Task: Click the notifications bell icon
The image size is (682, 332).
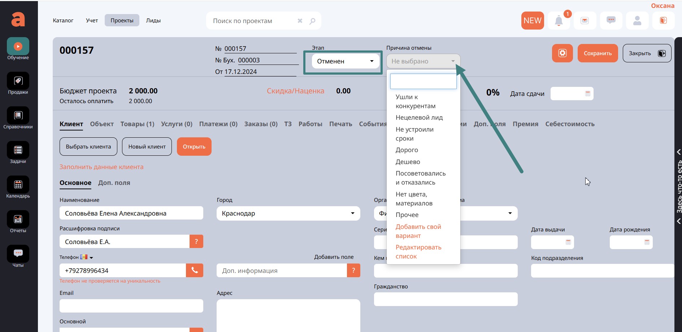Action: 559,21
